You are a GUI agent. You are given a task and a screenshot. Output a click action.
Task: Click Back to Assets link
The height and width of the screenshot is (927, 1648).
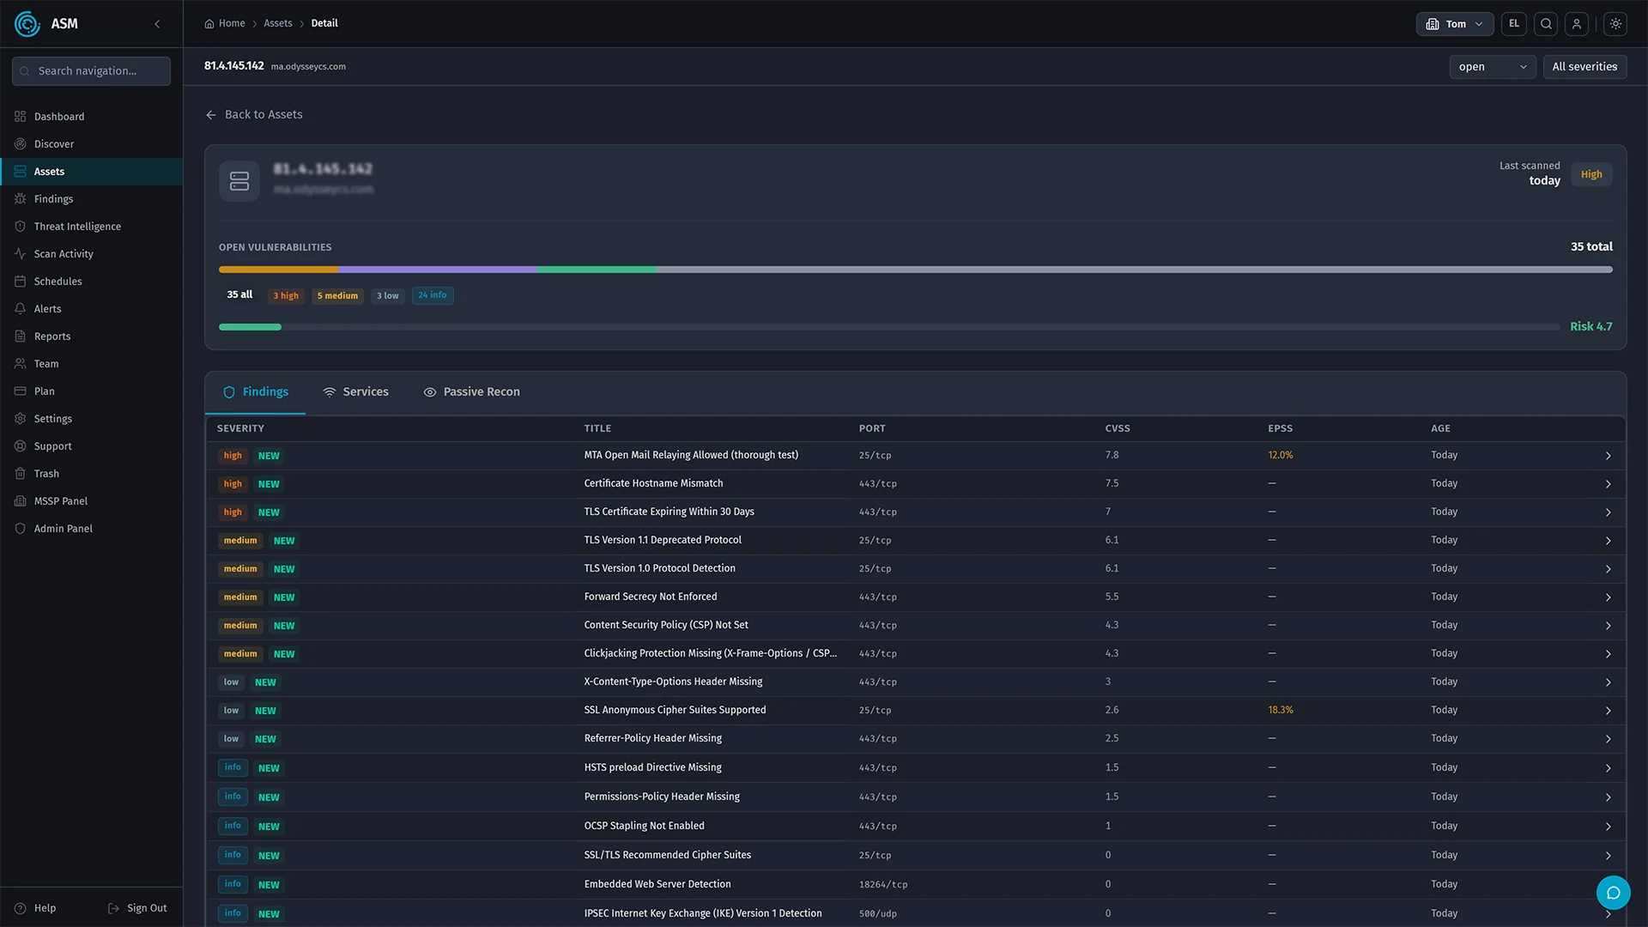254,115
